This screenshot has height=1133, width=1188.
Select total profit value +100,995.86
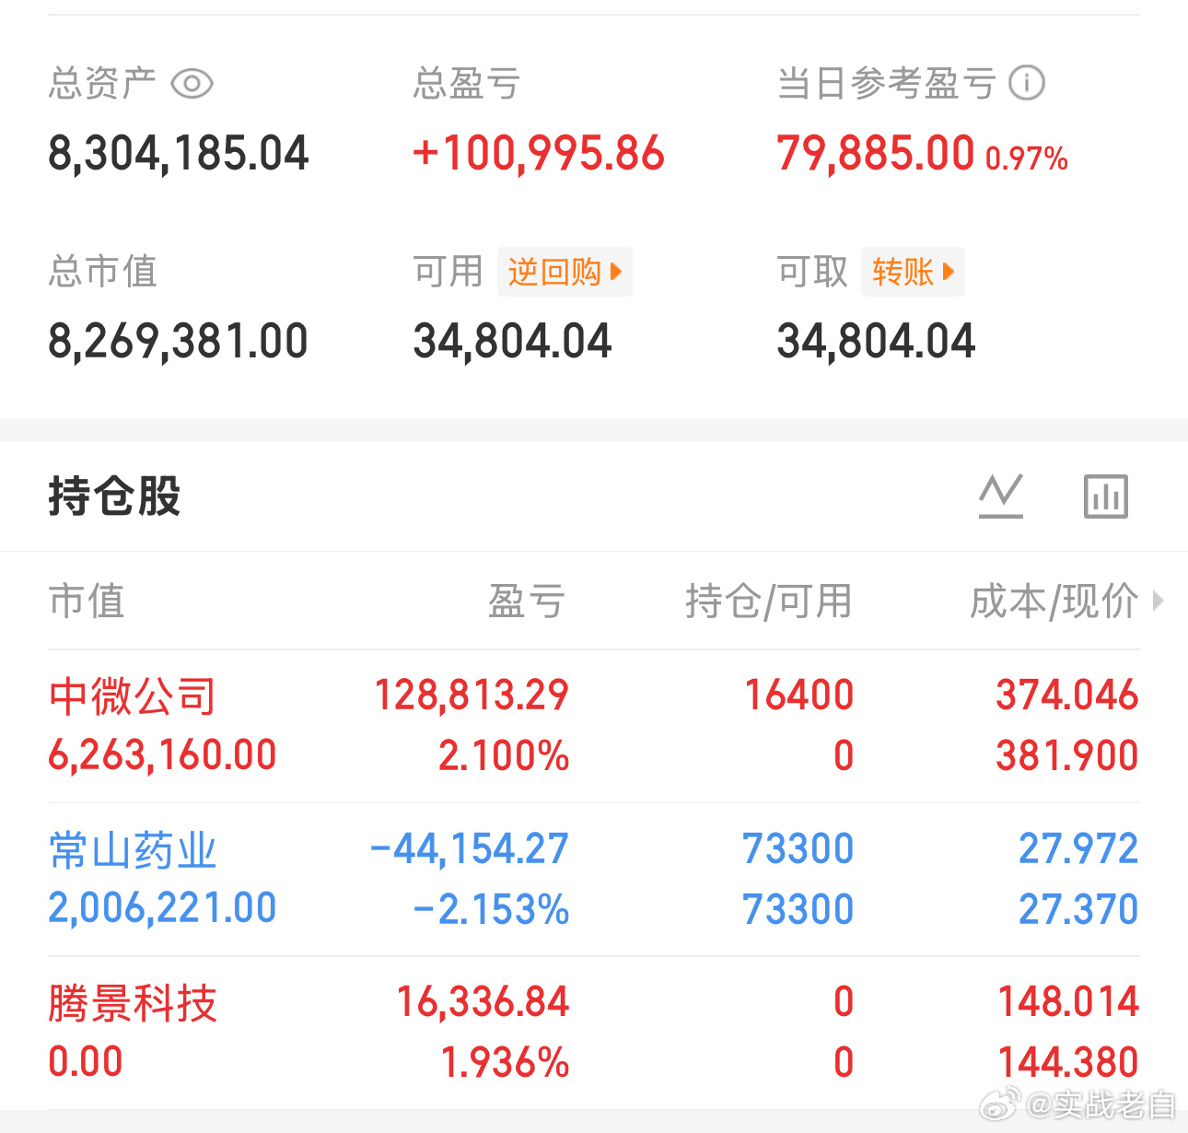coord(539,153)
